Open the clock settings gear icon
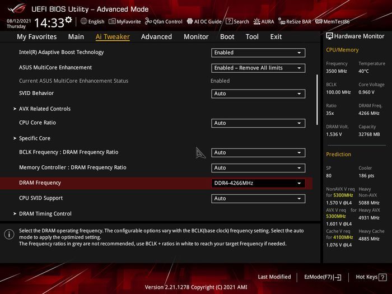The height and width of the screenshot is (294, 392). tap(68, 20)
